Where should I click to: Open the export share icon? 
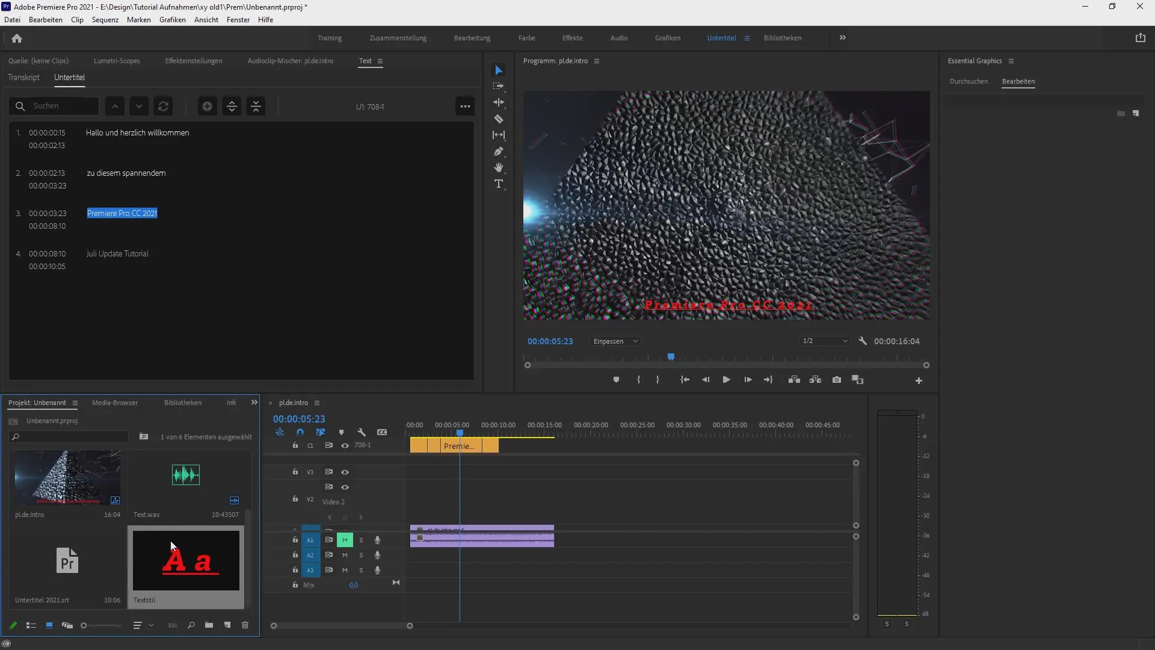pyautogui.click(x=1140, y=38)
